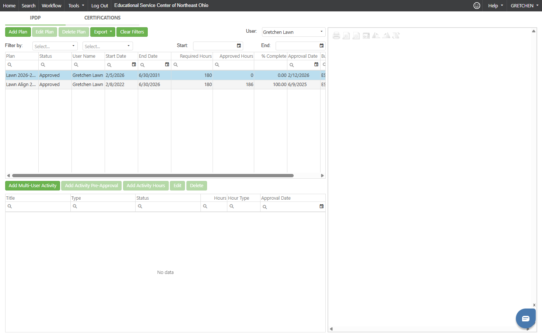Go to Home in top menu
The width and height of the screenshot is (542, 335).
pyautogui.click(x=9, y=6)
